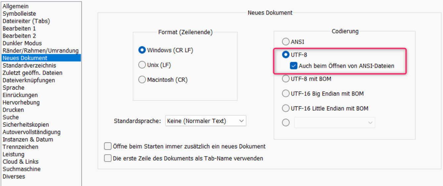Viewport: 443px width, 186px height.
Task: Enable Öffne beim Starten neues Dokument checkbox
Action: [x=108, y=146]
